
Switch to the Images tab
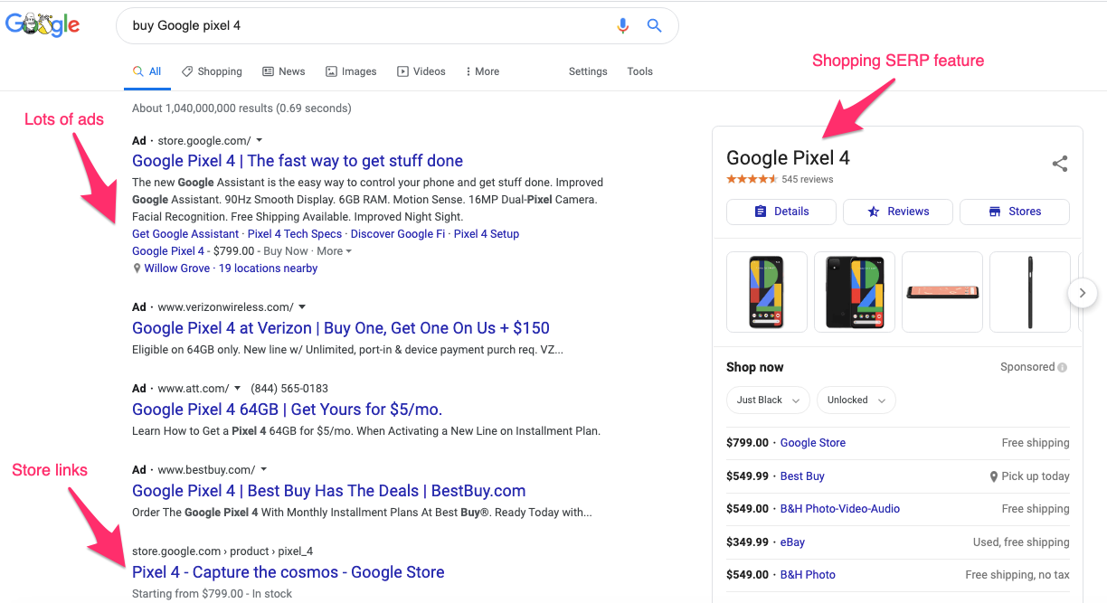coord(351,71)
